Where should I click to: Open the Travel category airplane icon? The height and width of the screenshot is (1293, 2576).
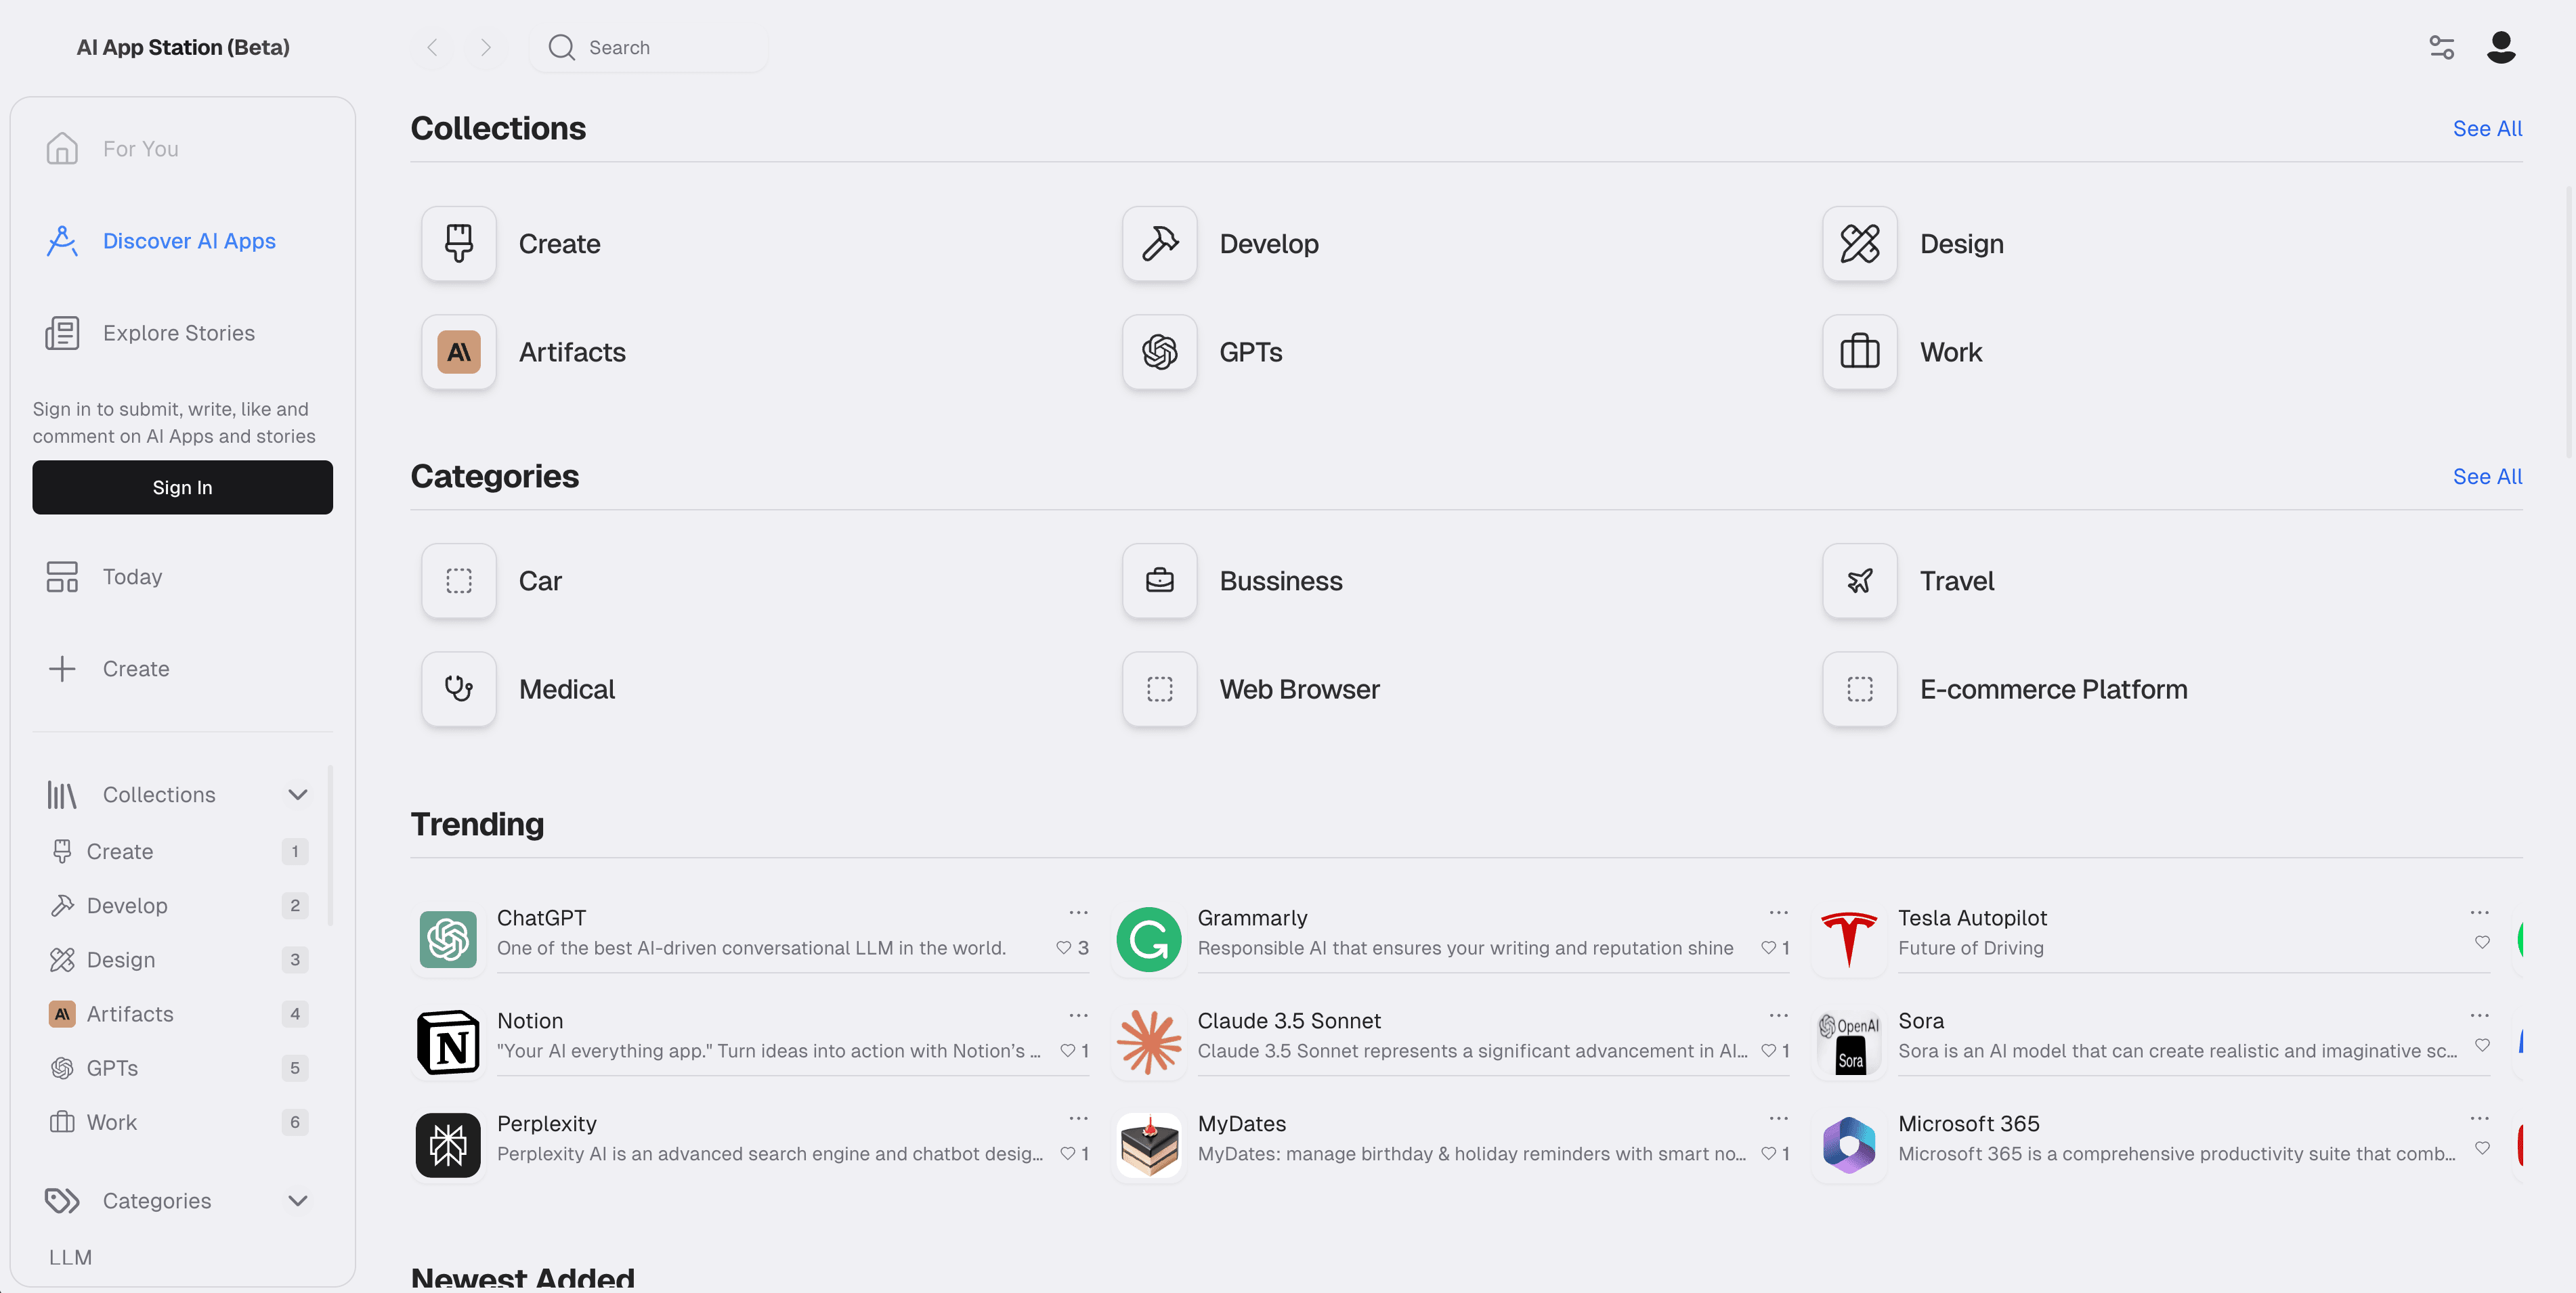click(x=1859, y=581)
